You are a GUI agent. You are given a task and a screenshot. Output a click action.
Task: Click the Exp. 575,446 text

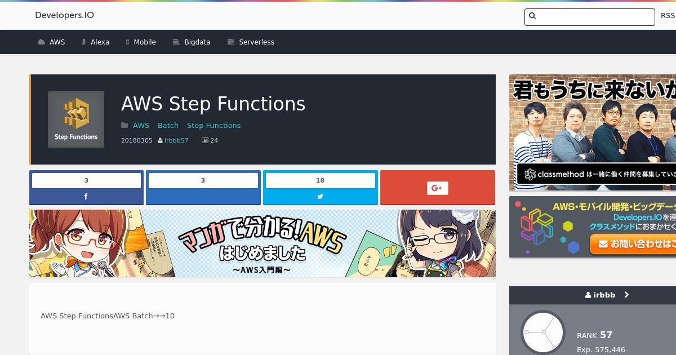point(601,350)
